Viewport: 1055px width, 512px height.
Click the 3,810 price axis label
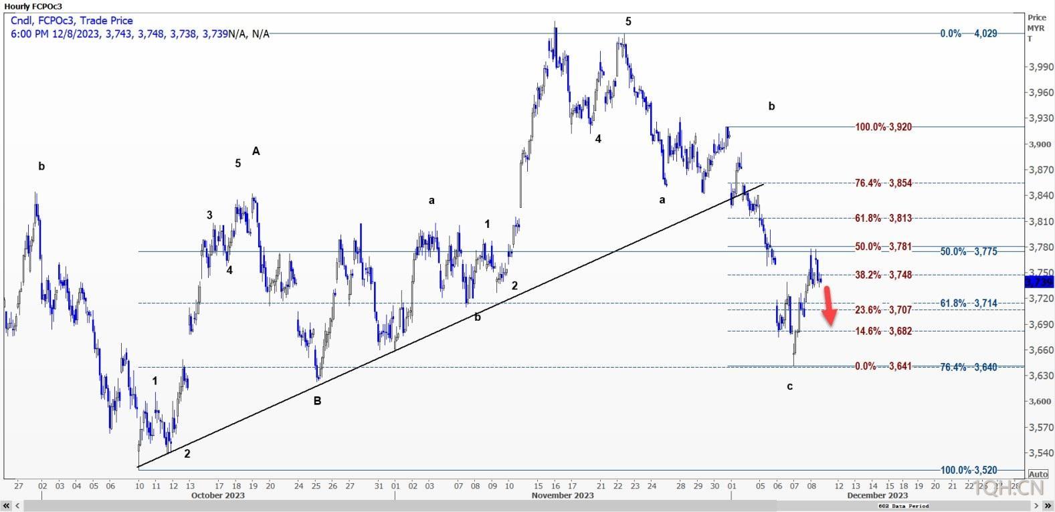(1041, 221)
